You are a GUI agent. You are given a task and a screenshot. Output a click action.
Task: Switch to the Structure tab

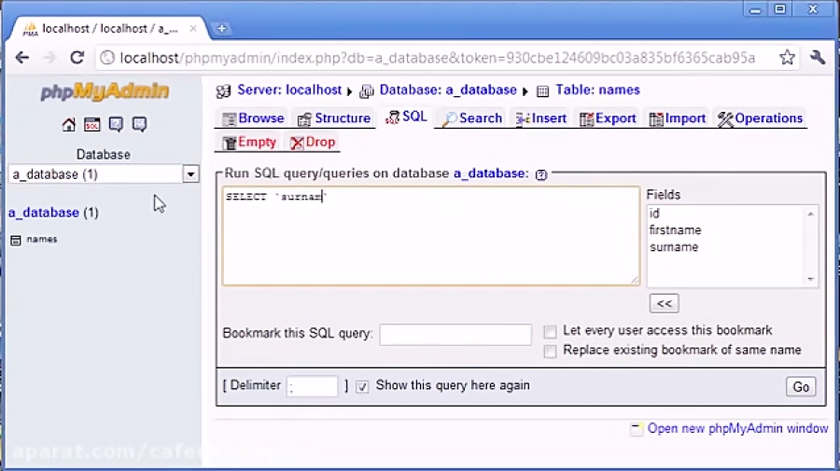point(334,118)
